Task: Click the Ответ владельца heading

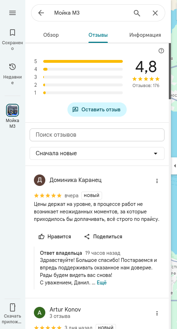Action: 61,253
